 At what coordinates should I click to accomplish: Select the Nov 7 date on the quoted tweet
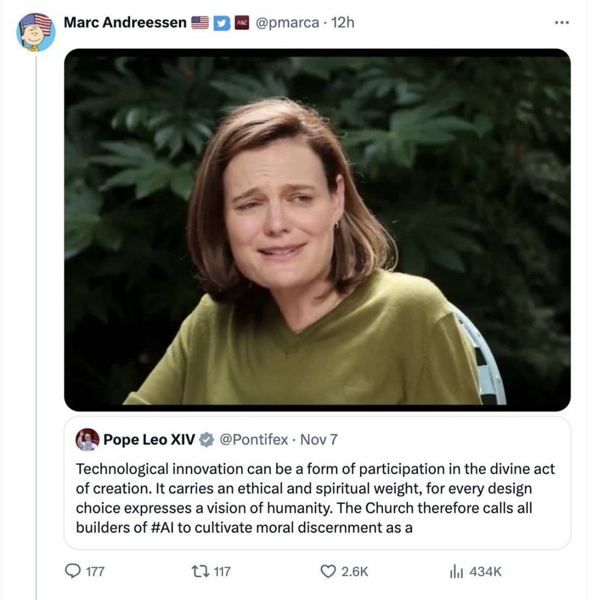[x=317, y=439]
